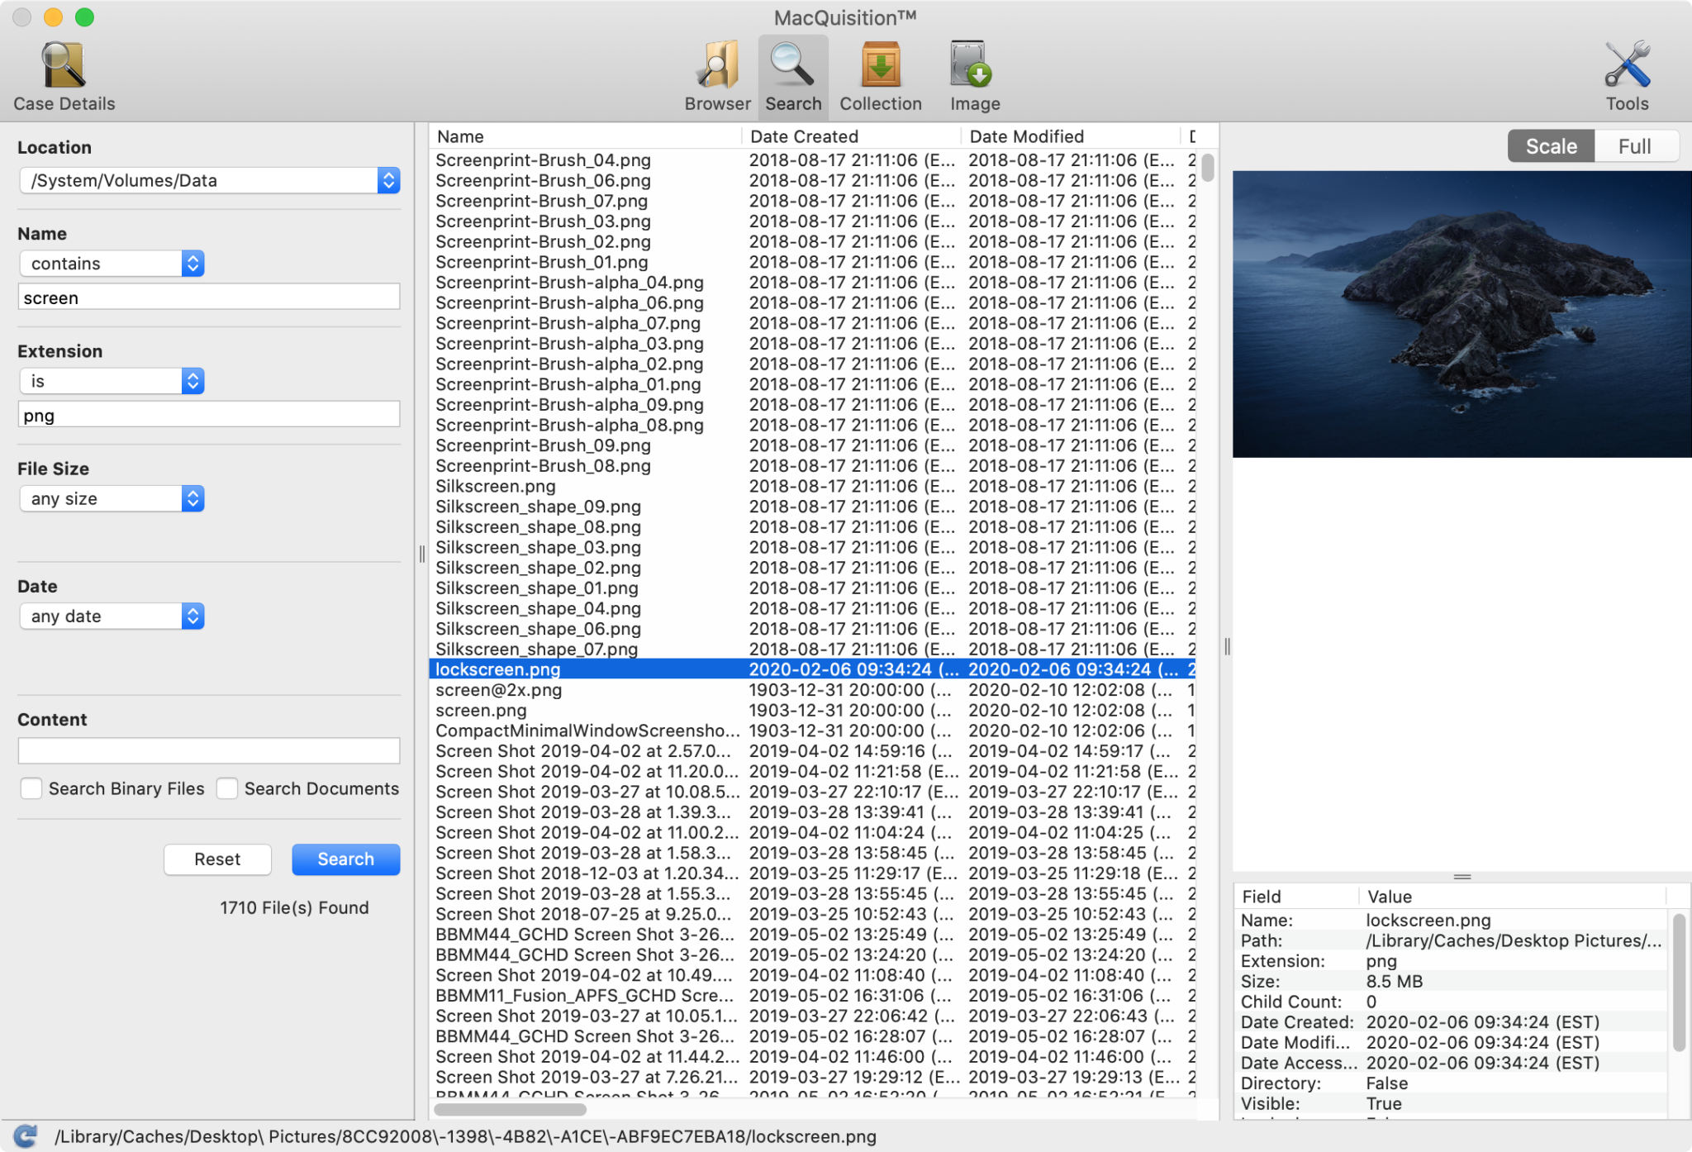Screen dimensions: 1692x1152
Task: Click the Content search text field
Action: [209, 750]
